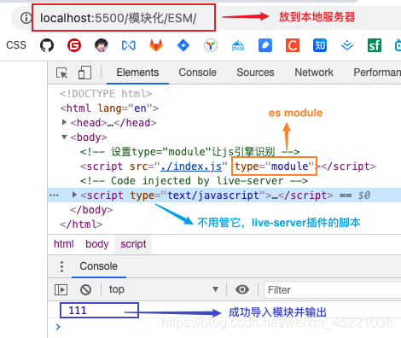The height and width of the screenshot is (338, 401).
Task: Clear the console with the ban icon
Action: 85,290
